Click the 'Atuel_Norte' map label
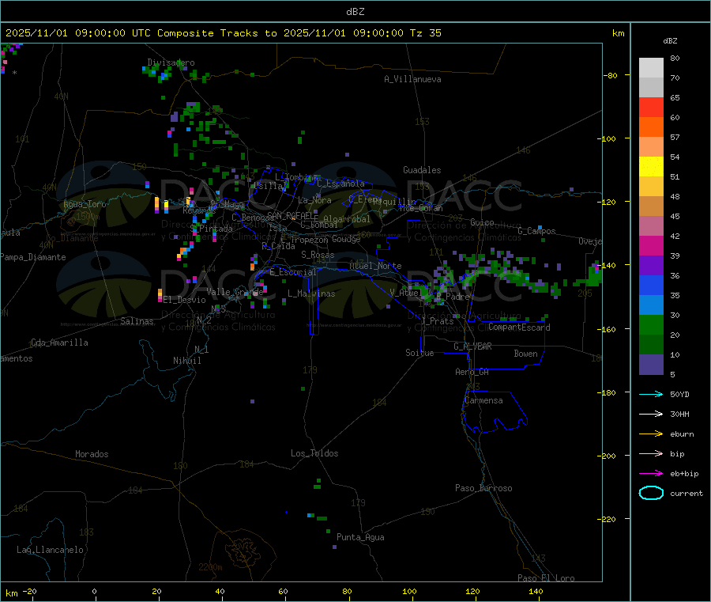 click(x=375, y=266)
